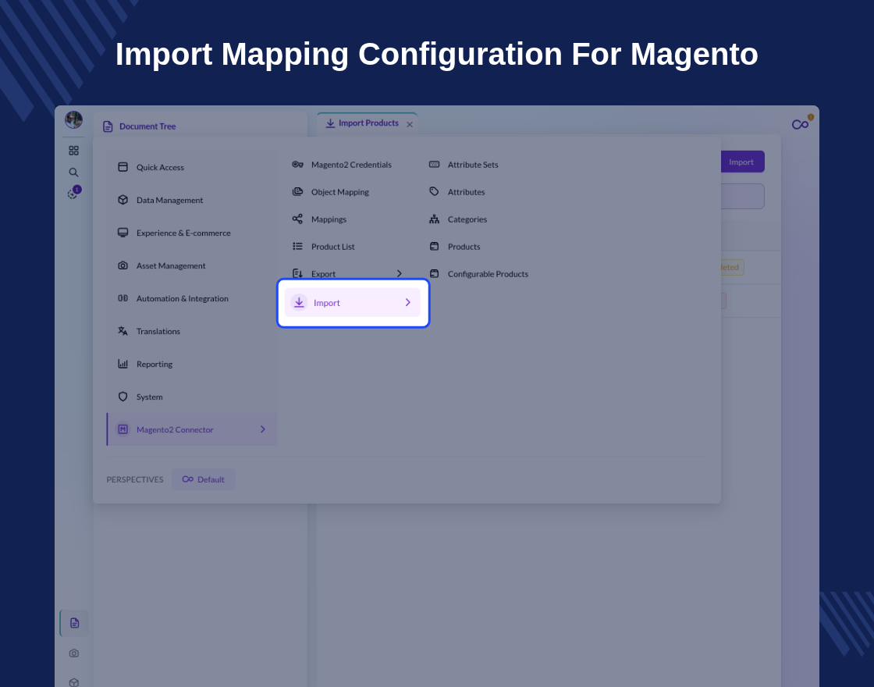Screen dimensions: 874x687
Task: Select Magento2 Connector menu entry
Action: (x=192, y=429)
